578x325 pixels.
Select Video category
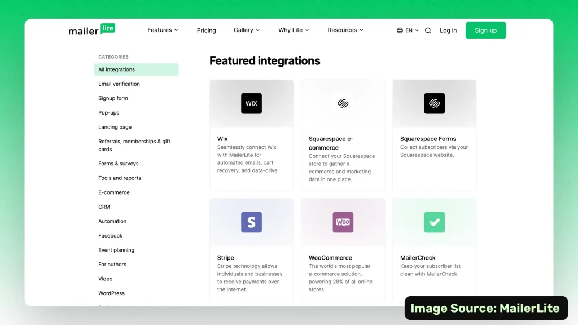click(106, 279)
